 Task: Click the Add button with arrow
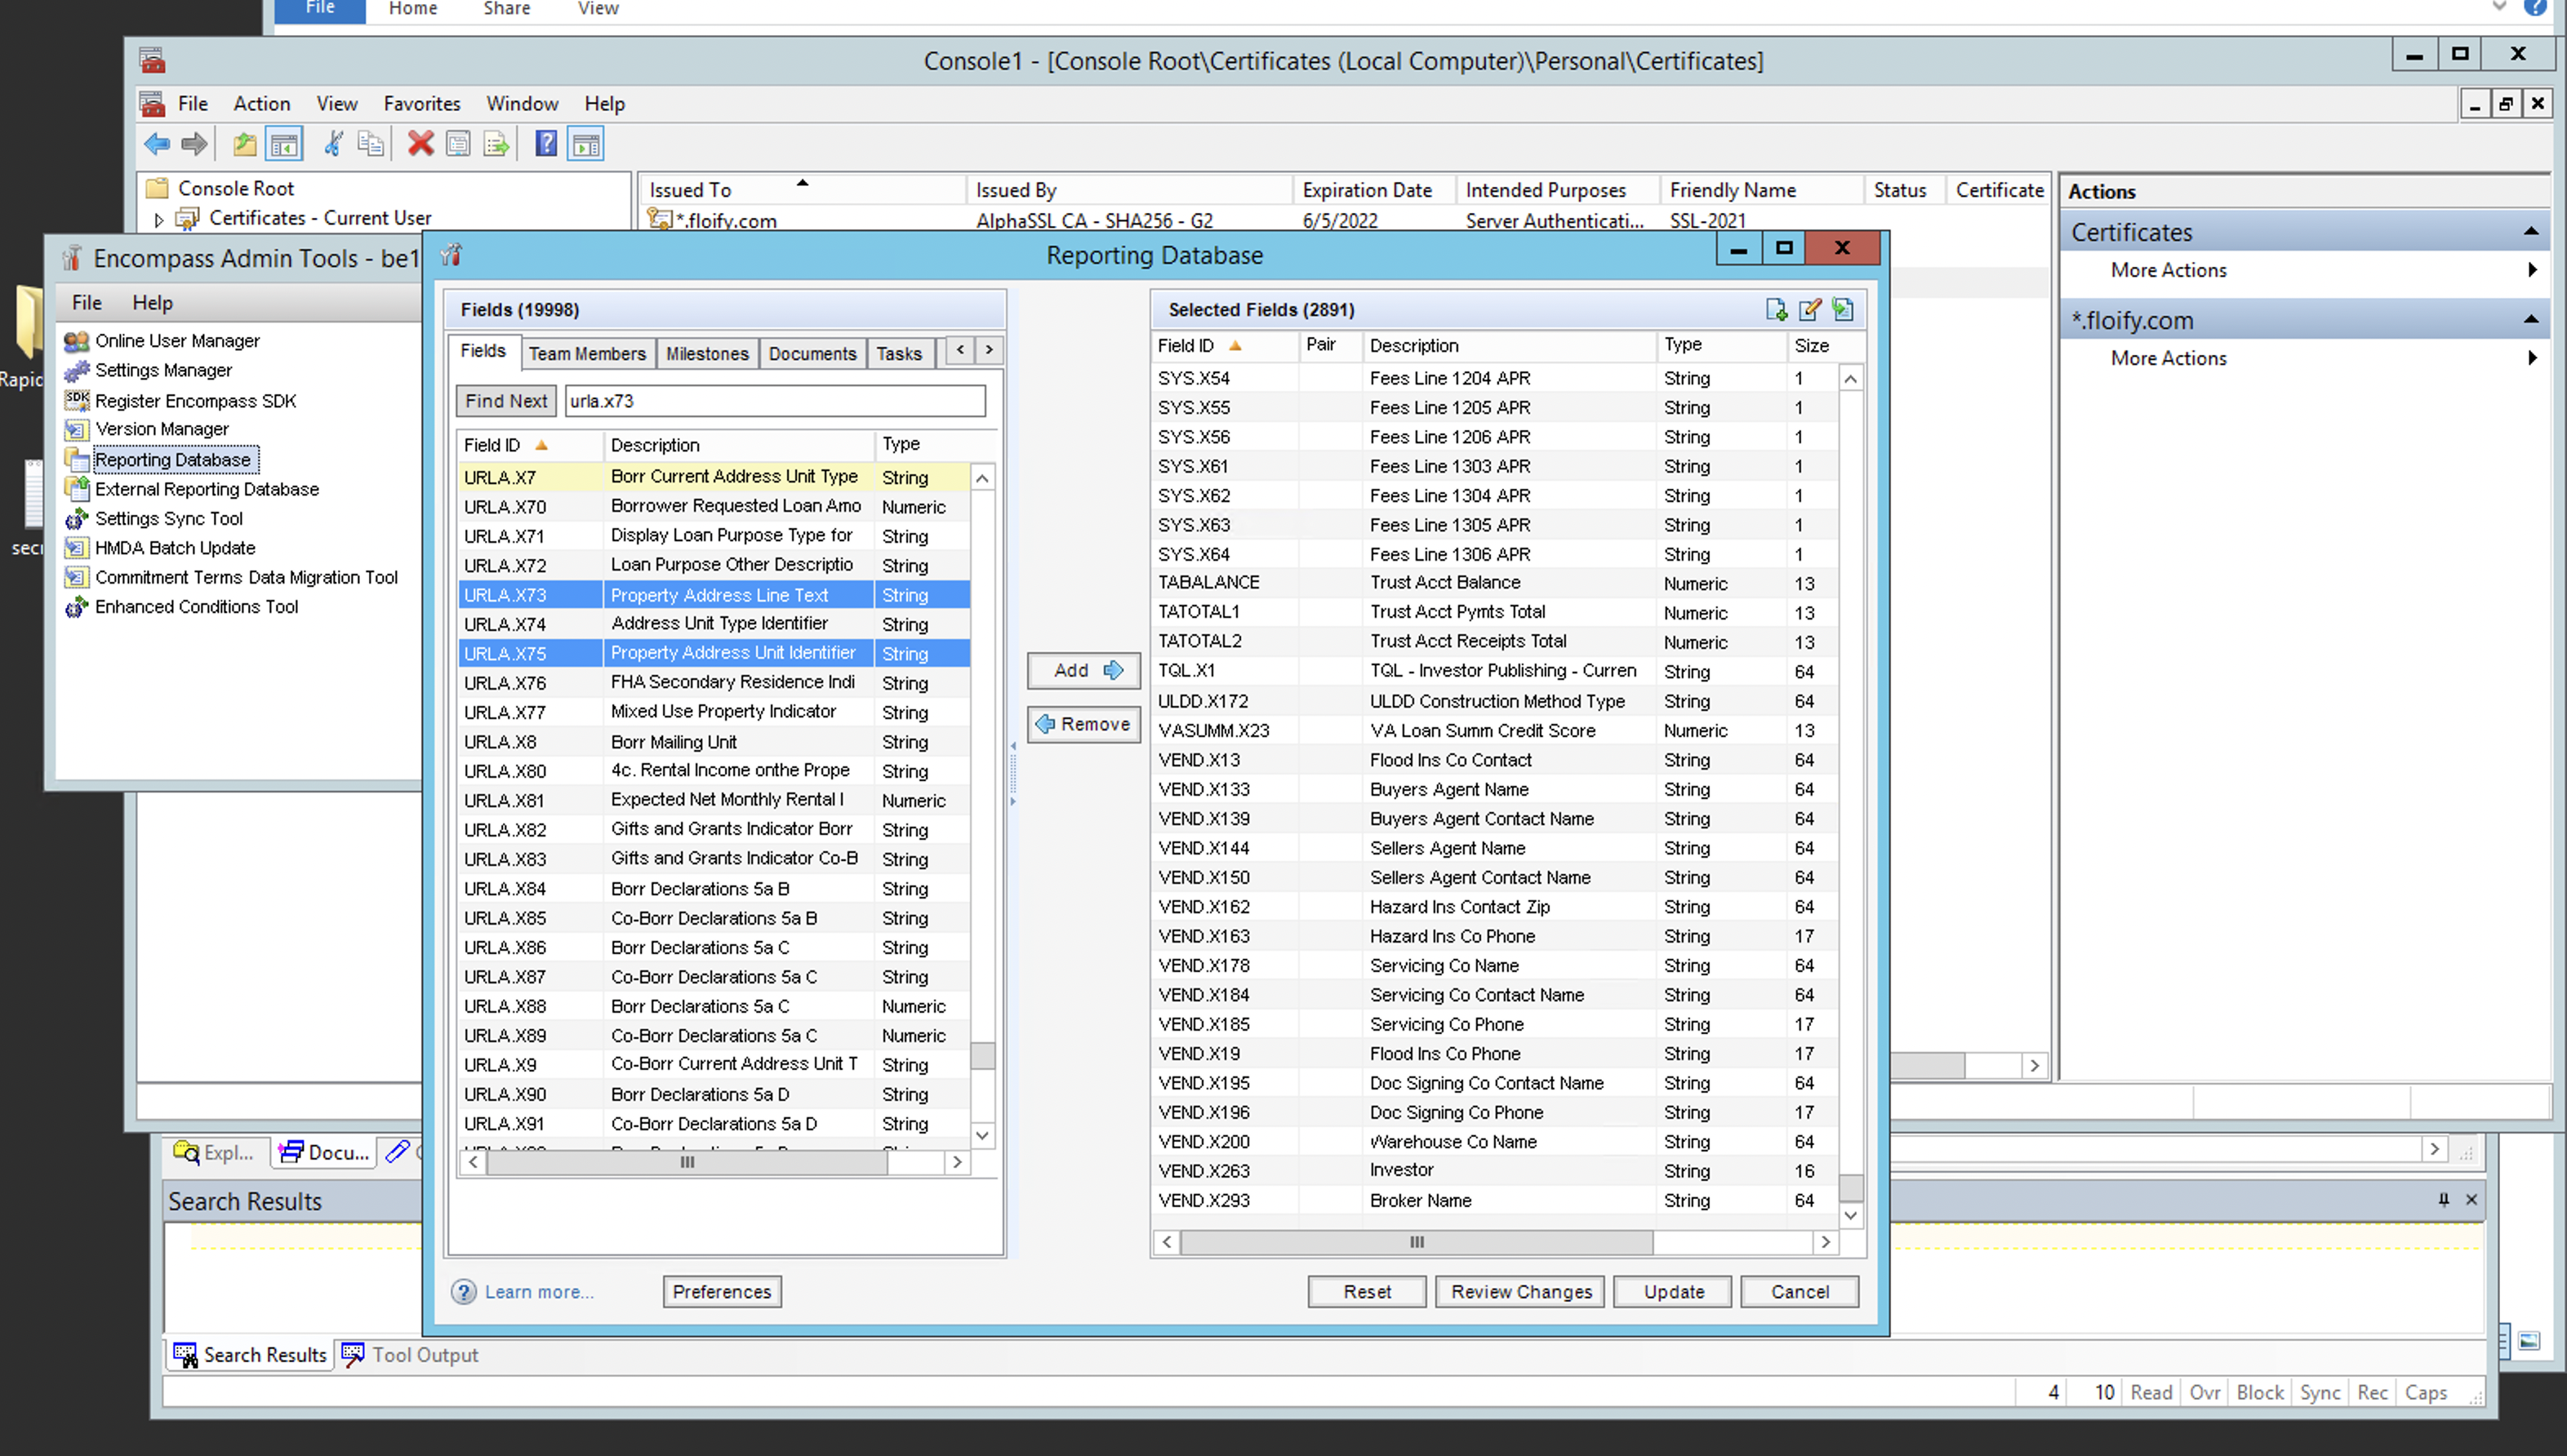point(1084,671)
